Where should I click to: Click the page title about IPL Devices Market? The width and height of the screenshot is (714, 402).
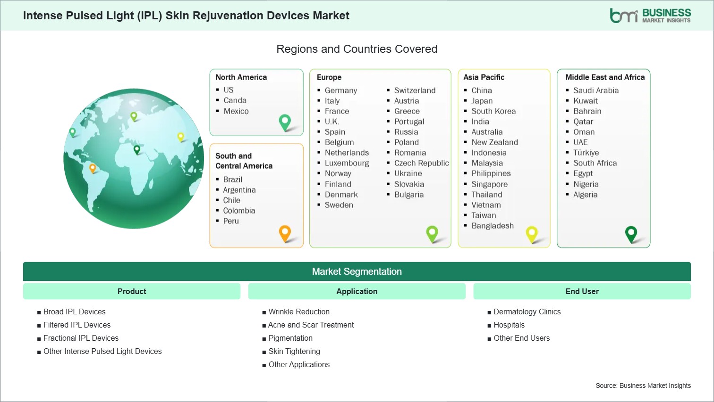tap(186, 16)
